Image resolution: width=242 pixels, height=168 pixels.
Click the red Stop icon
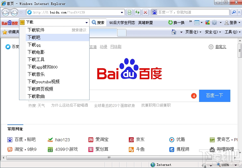pos(145,12)
